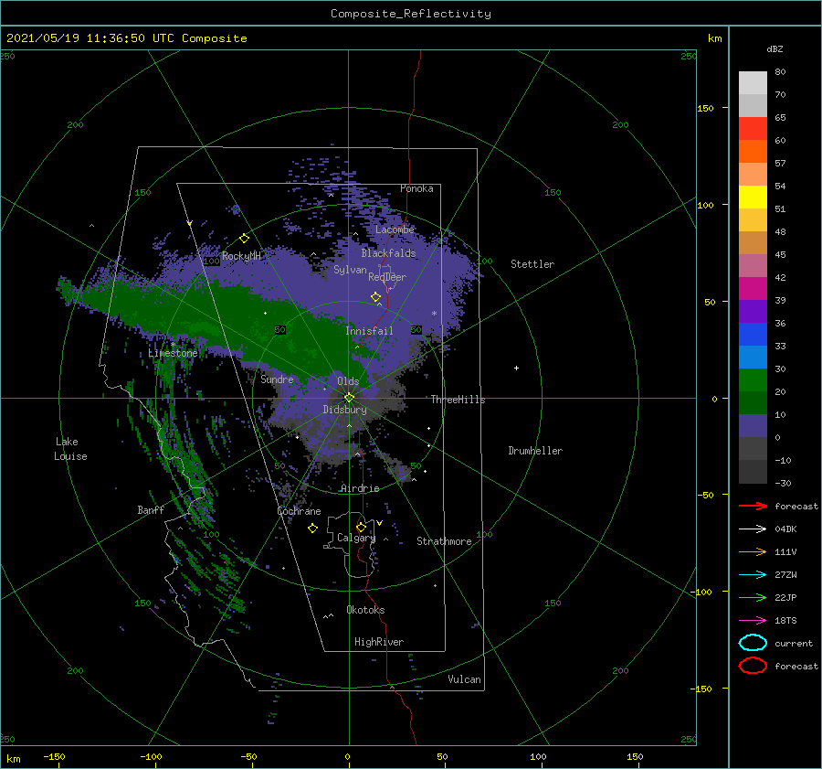Click yellow diamond marker below RedDeer
This screenshot has height=769, width=822.
click(376, 297)
